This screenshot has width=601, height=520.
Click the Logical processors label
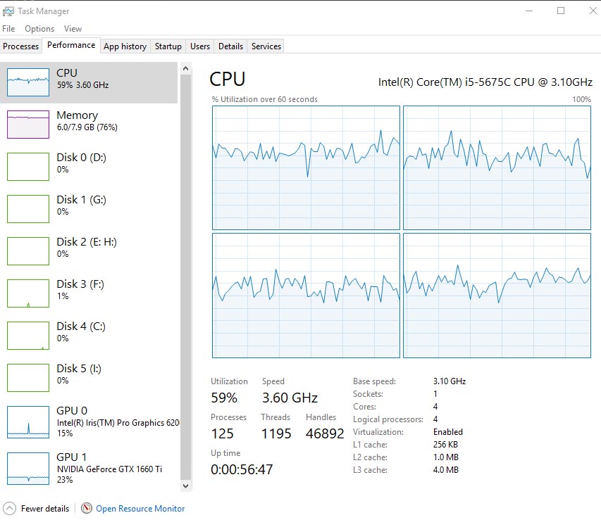[x=388, y=419]
